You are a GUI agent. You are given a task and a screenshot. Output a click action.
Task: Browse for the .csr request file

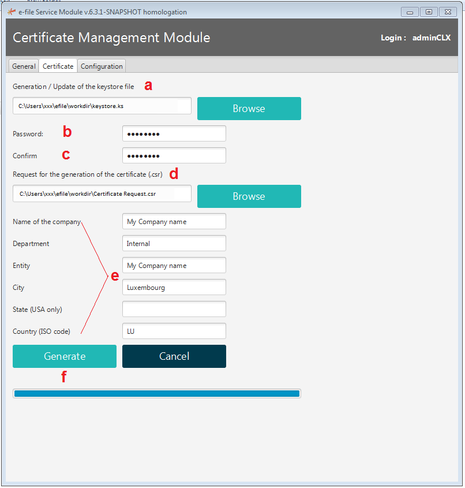pyautogui.click(x=249, y=196)
